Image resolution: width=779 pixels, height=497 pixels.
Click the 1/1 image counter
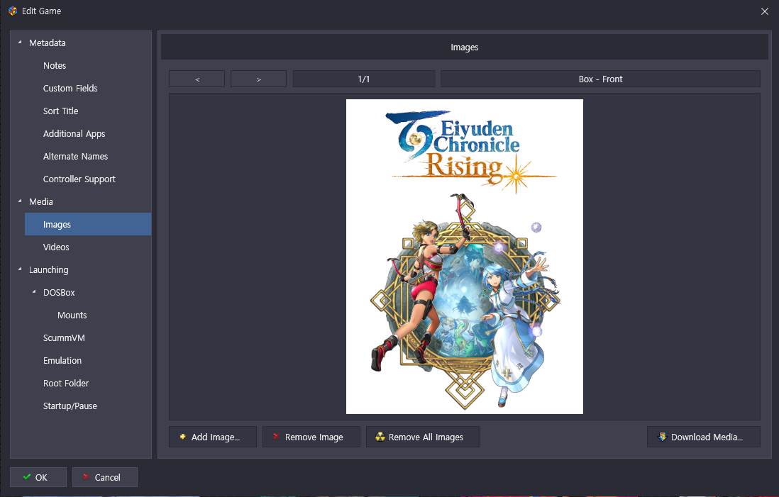364,79
